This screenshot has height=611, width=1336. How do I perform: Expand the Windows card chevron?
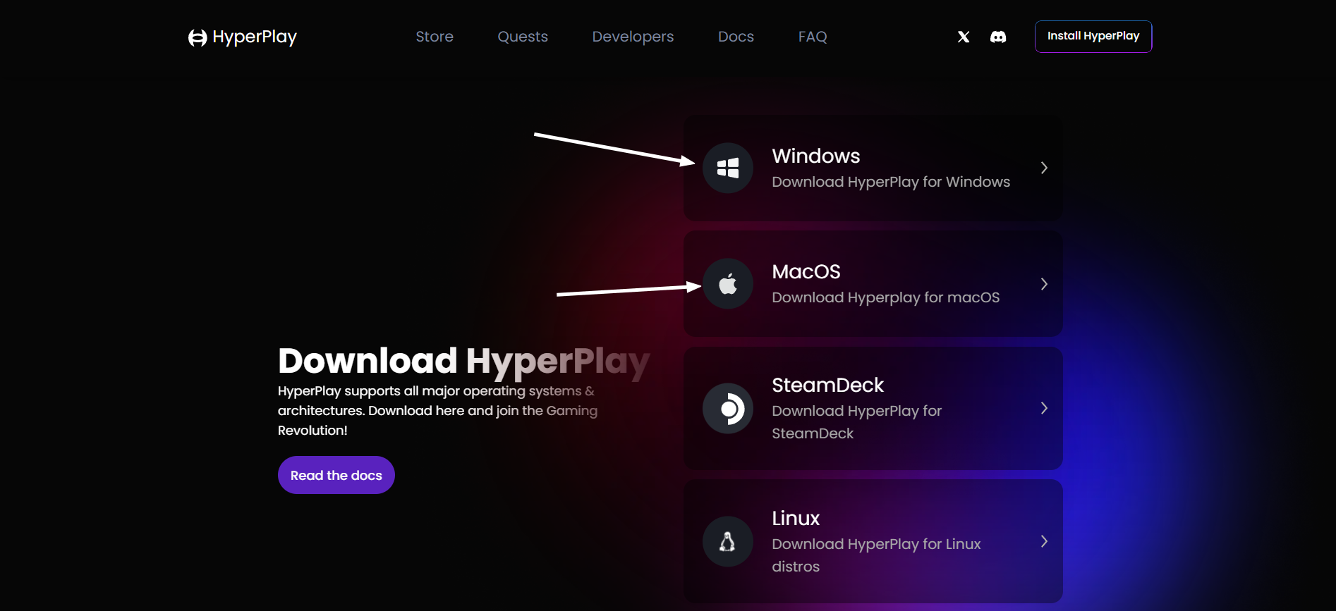(1044, 168)
